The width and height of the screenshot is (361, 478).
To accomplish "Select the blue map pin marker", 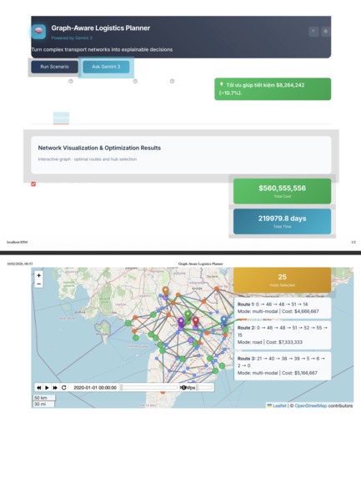I will click(x=224, y=320).
